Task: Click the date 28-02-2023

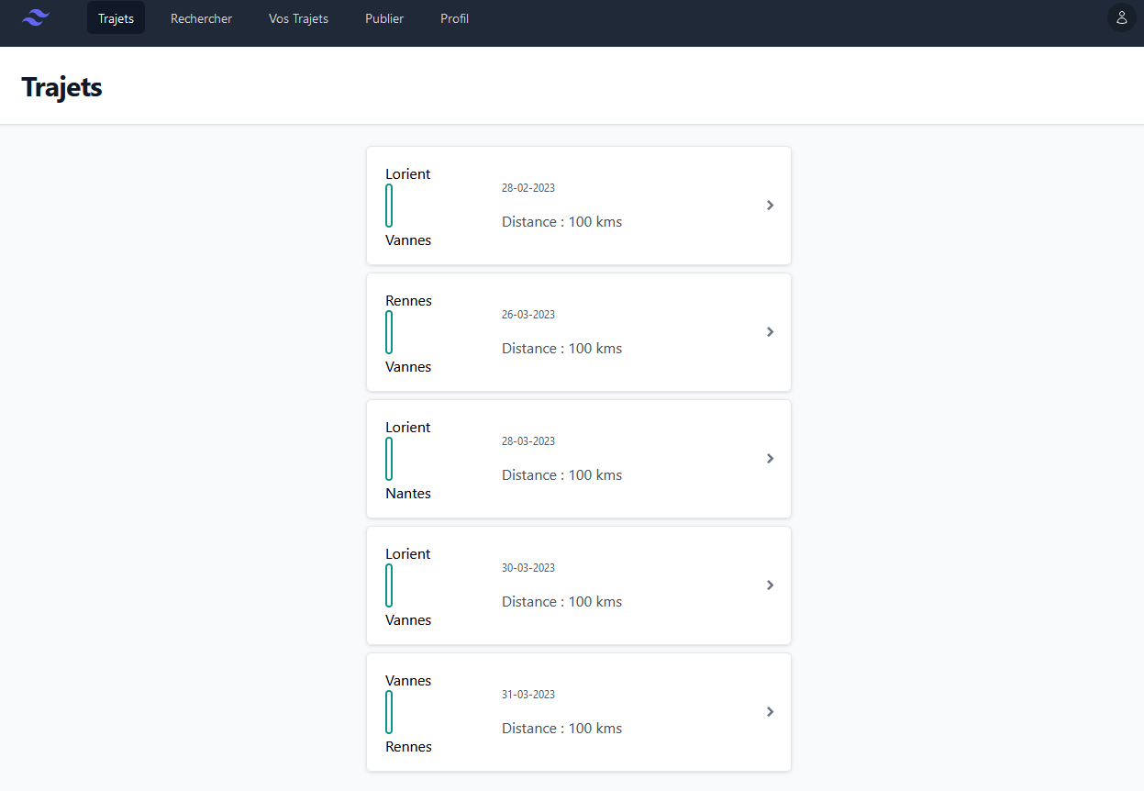Action: [528, 188]
